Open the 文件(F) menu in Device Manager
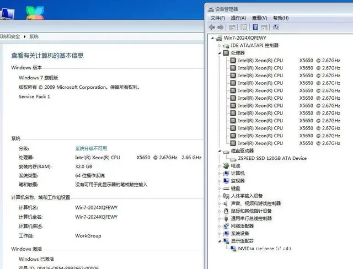 pos(218,18)
